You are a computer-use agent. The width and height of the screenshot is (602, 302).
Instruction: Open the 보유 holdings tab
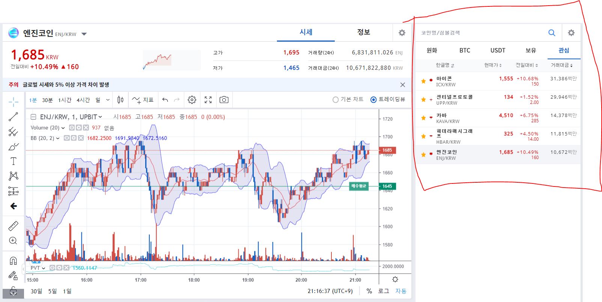(531, 50)
